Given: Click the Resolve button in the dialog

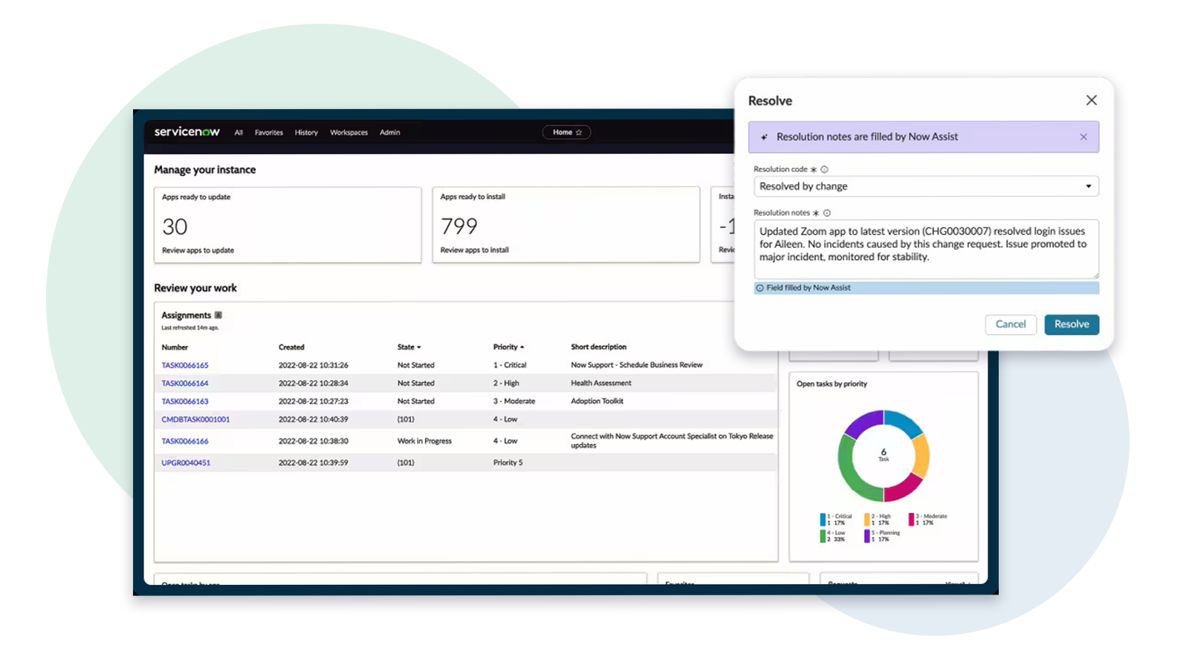Looking at the screenshot, I should pyautogui.click(x=1071, y=324).
